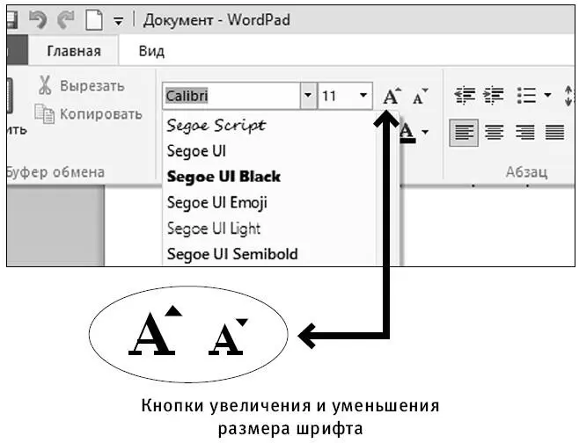Switch to the Вид ribbon tab
Image resolution: width=579 pixels, height=443 pixels.
point(151,51)
